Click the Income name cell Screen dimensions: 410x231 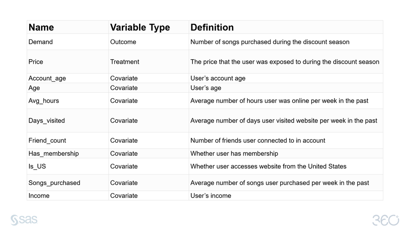(x=39, y=196)
